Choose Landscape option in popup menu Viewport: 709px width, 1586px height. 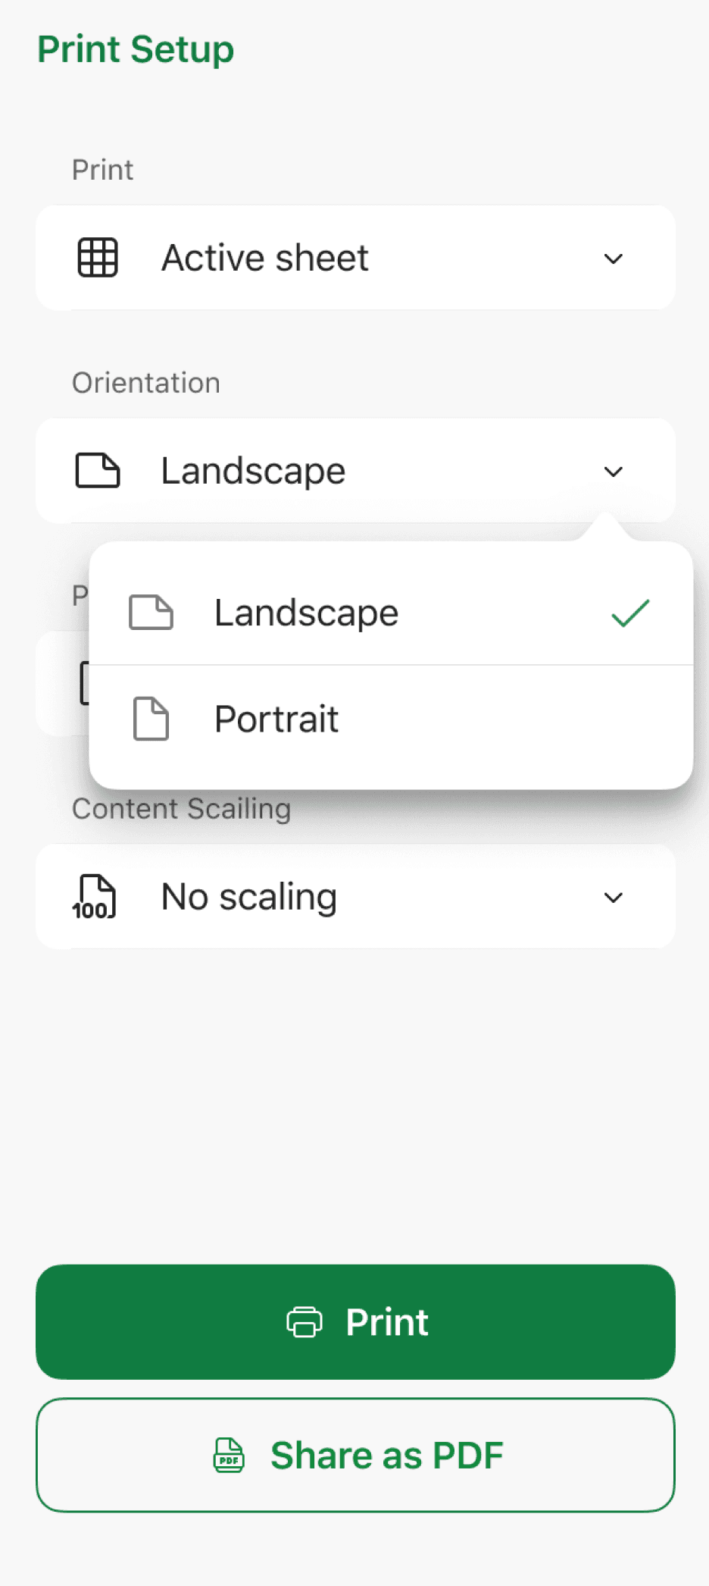391,613
